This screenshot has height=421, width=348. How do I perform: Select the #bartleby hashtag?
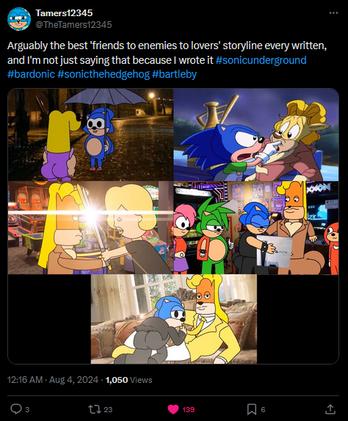(x=175, y=74)
